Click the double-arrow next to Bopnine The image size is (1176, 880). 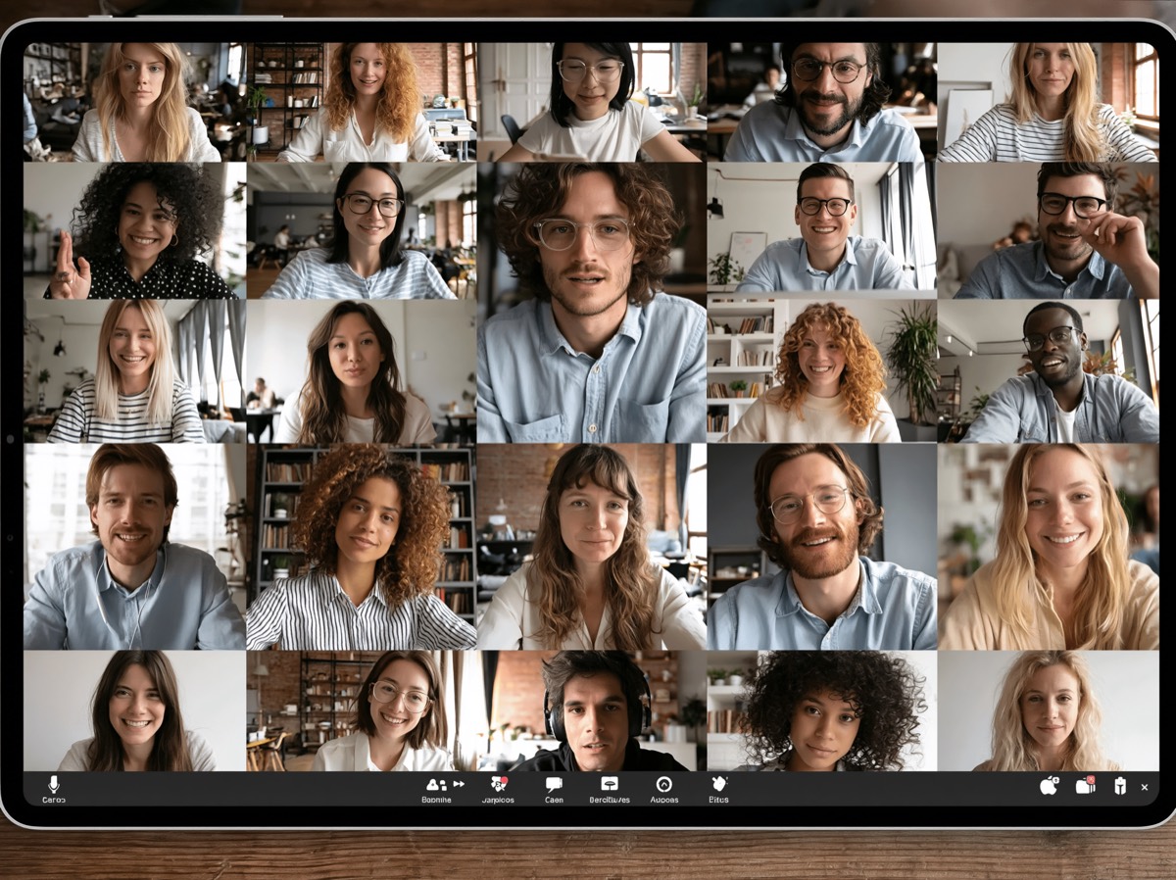(x=458, y=784)
